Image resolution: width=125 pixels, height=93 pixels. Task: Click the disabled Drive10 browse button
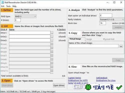tap(52, 67)
